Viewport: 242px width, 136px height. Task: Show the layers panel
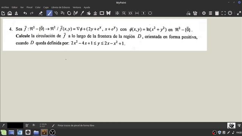coord(210,13)
